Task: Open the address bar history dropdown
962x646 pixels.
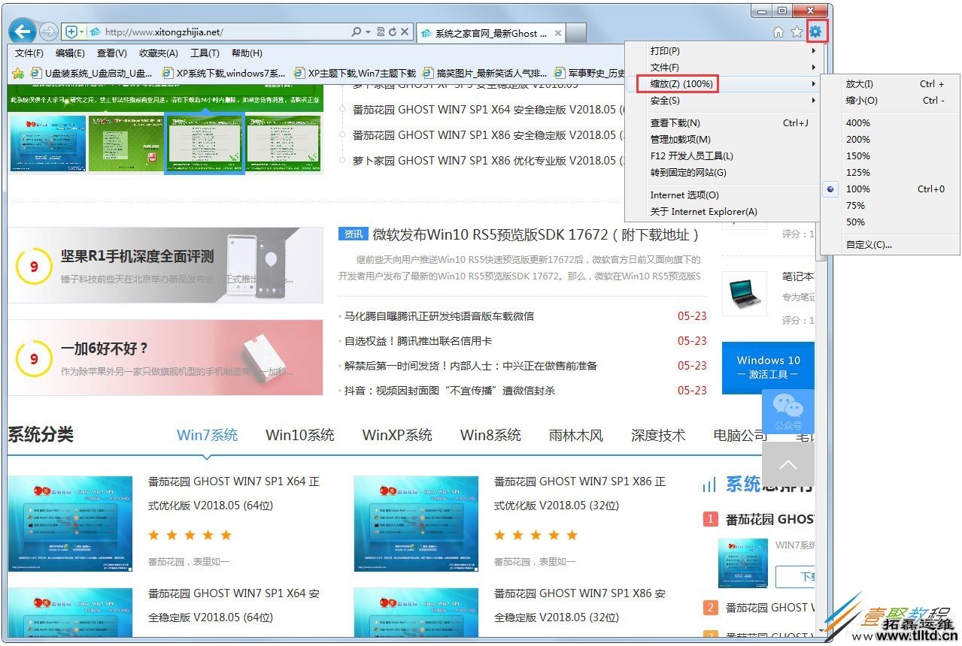Action: click(x=367, y=32)
